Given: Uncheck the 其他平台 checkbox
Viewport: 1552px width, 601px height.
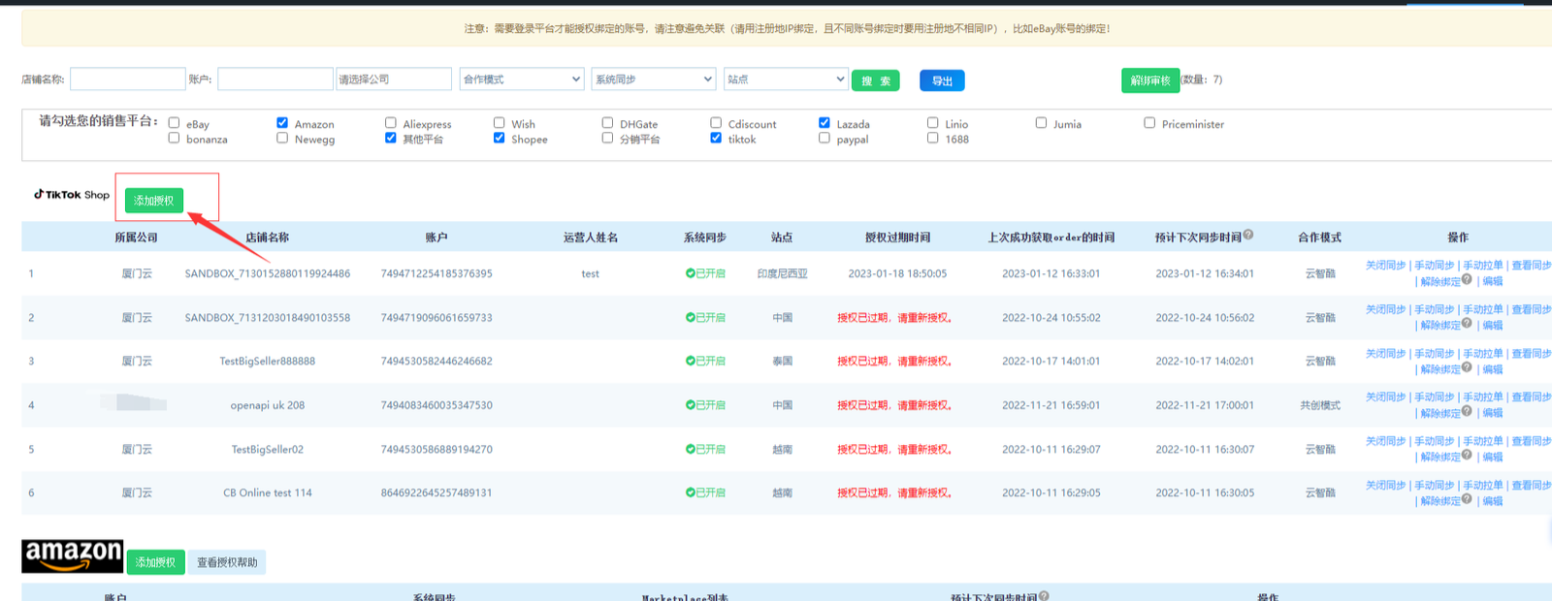Looking at the screenshot, I should coord(391,138).
